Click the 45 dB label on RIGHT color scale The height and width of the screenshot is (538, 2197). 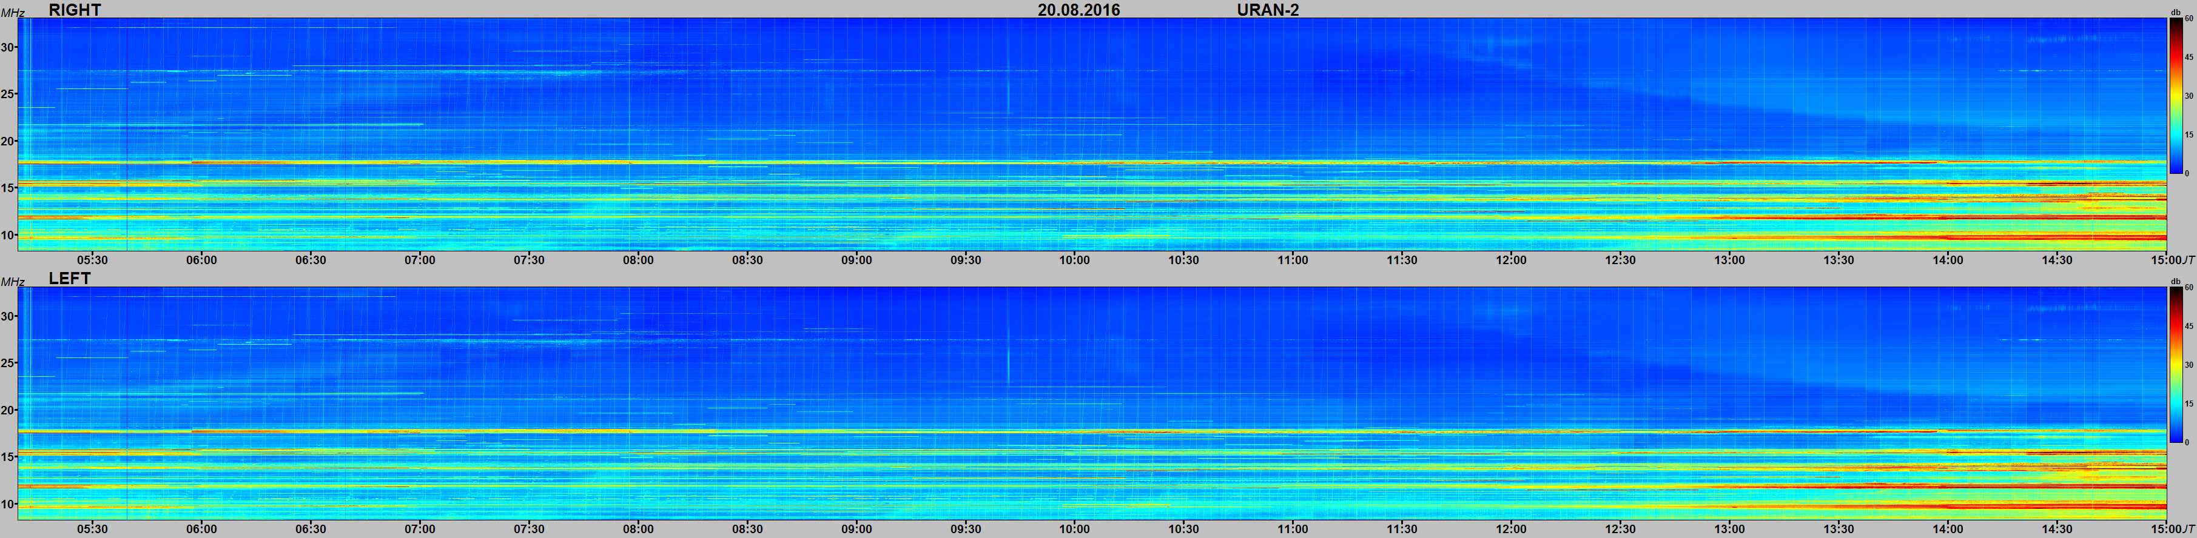pos(2189,57)
